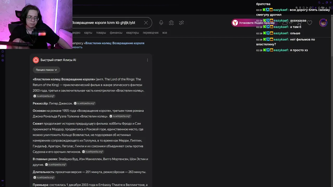Open the ru.wikipedia.org source in the Основан paragraph
The width and height of the screenshot is (333, 187).
click(120, 116)
